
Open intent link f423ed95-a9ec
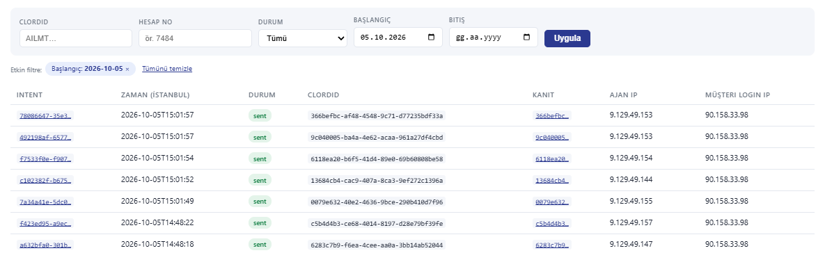45,224
